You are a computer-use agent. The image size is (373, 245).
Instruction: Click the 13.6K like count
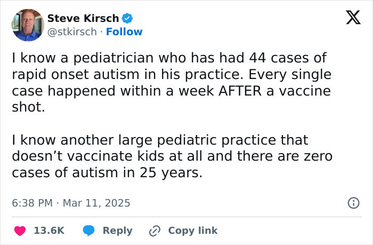(49, 231)
